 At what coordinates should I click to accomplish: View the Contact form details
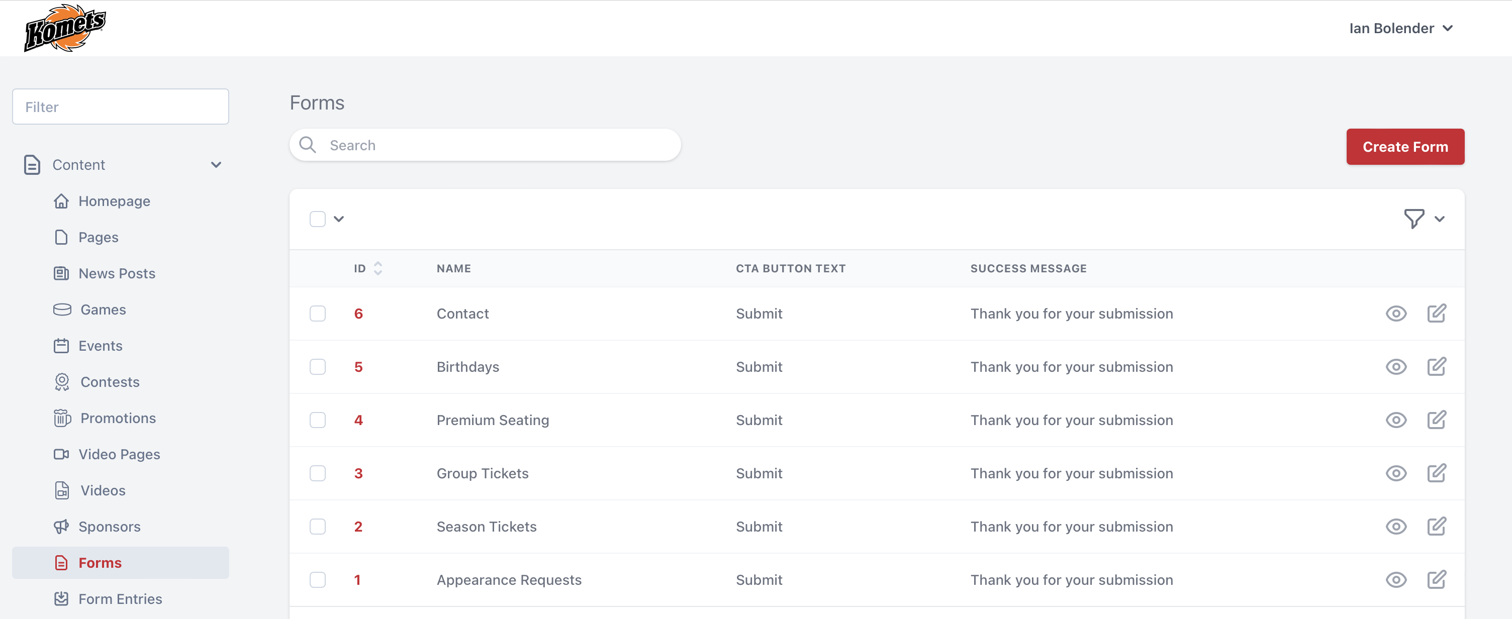point(1396,314)
